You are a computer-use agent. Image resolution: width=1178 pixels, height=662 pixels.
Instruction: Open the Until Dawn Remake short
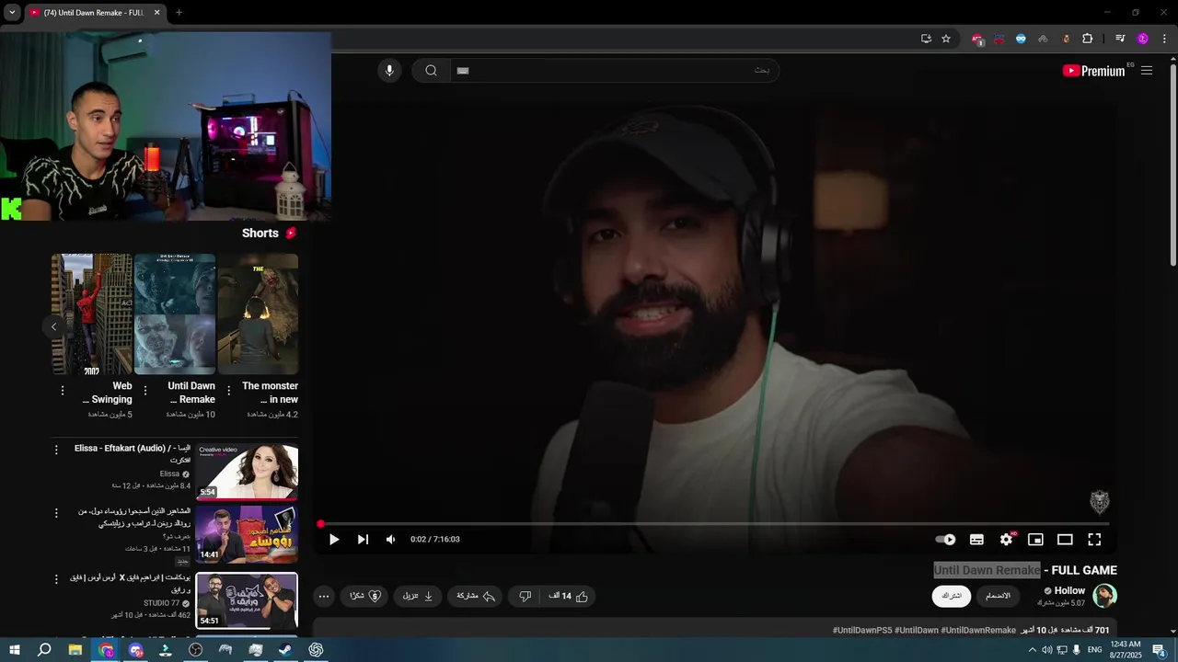pyautogui.click(x=175, y=314)
